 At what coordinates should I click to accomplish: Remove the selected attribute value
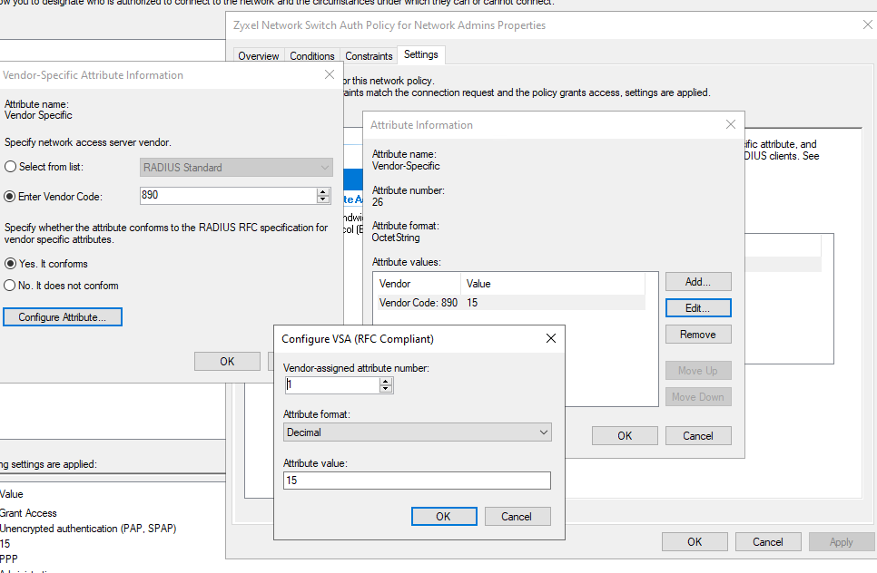click(698, 335)
